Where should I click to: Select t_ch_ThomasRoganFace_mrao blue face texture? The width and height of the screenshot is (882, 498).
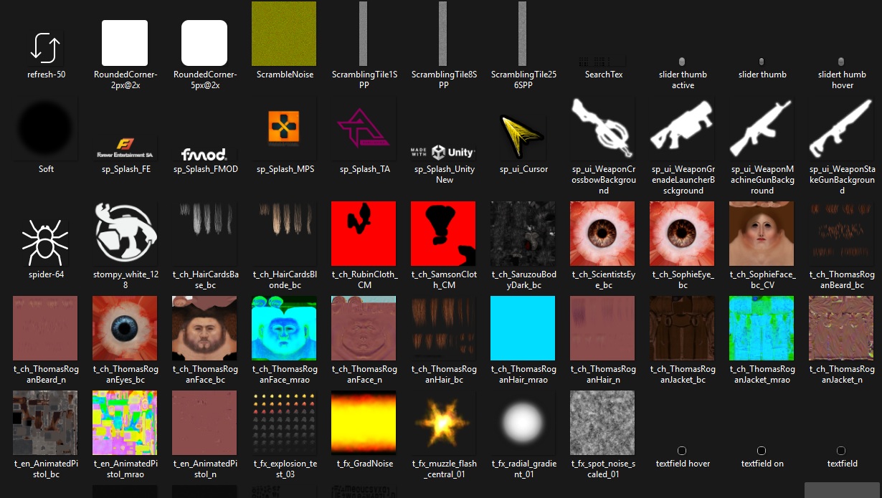click(284, 328)
